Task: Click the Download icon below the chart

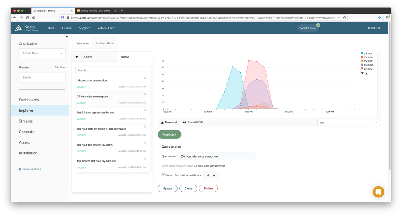Action: pyautogui.click(x=162, y=122)
